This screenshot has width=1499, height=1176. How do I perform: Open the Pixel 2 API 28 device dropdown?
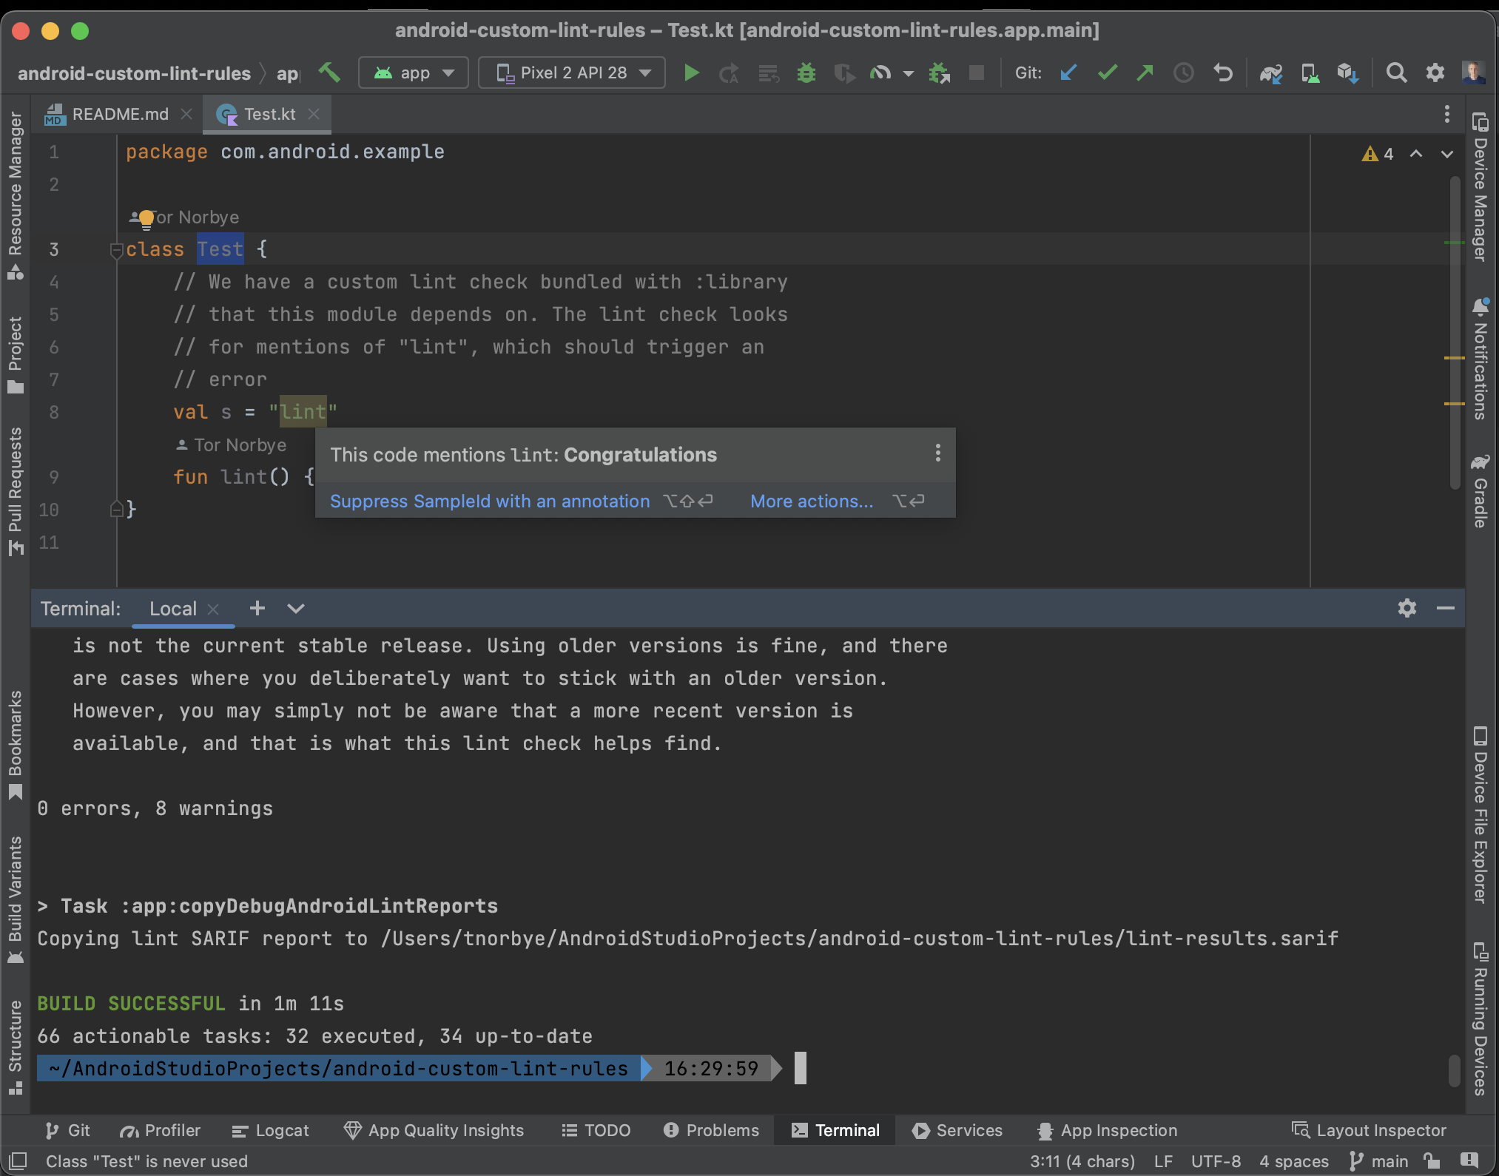point(572,72)
